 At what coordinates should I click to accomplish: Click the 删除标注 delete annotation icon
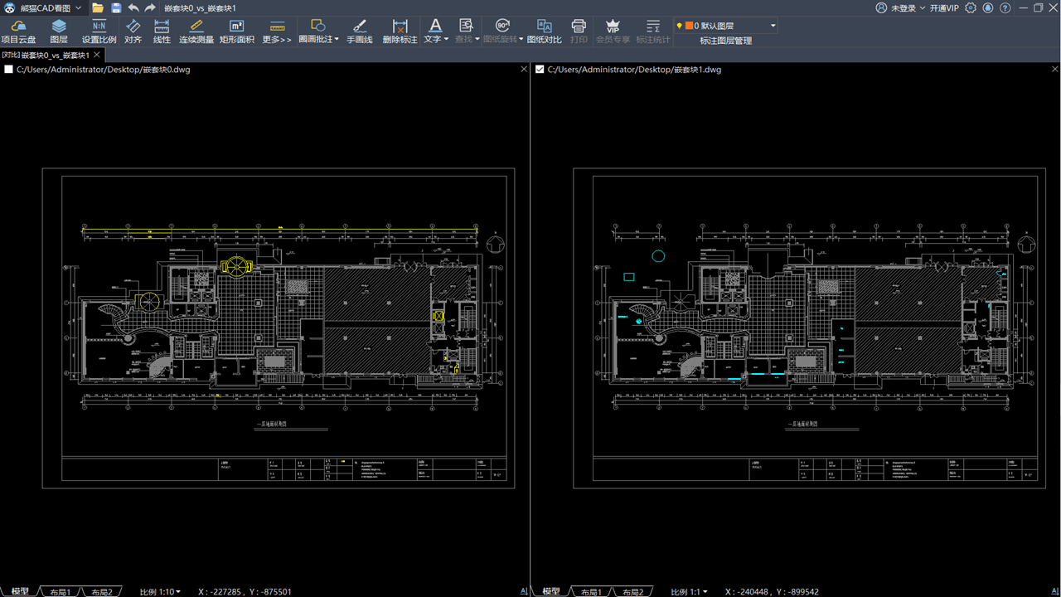[400, 32]
